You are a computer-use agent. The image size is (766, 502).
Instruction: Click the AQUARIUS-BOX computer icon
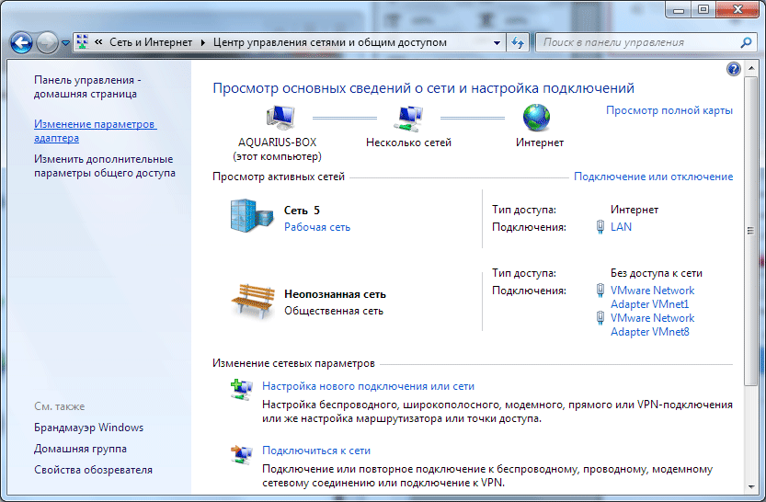(x=280, y=118)
